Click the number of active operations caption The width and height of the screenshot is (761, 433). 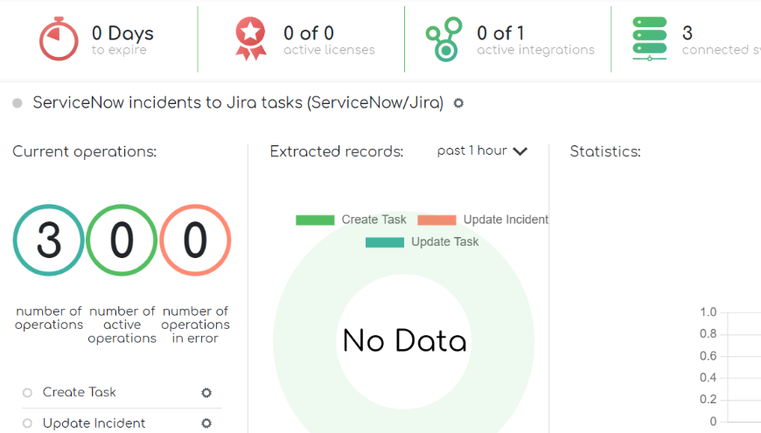point(122,325)
